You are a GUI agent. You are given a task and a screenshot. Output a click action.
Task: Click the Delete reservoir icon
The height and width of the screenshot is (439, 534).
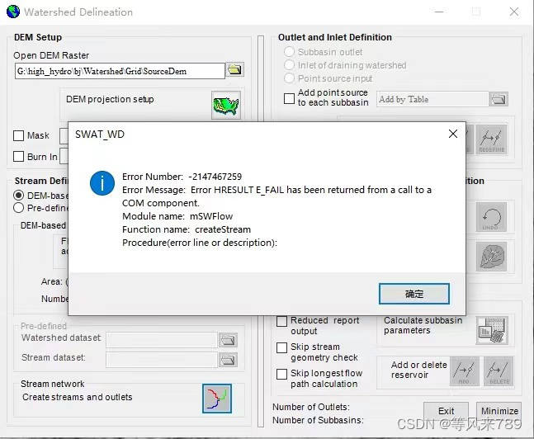click(499, 371)
